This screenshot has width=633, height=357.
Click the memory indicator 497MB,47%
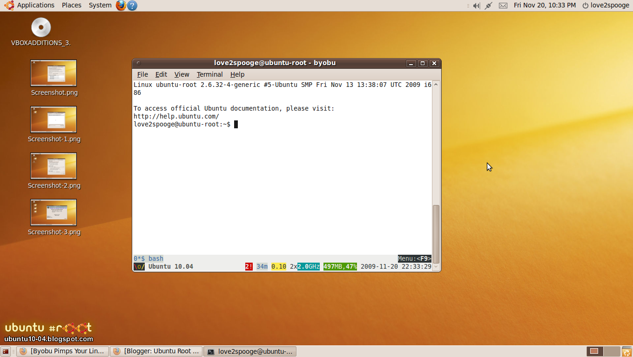tap(339, 266)
